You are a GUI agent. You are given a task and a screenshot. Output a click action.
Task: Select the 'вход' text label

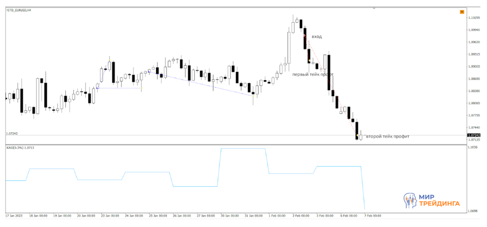[317, 36]
